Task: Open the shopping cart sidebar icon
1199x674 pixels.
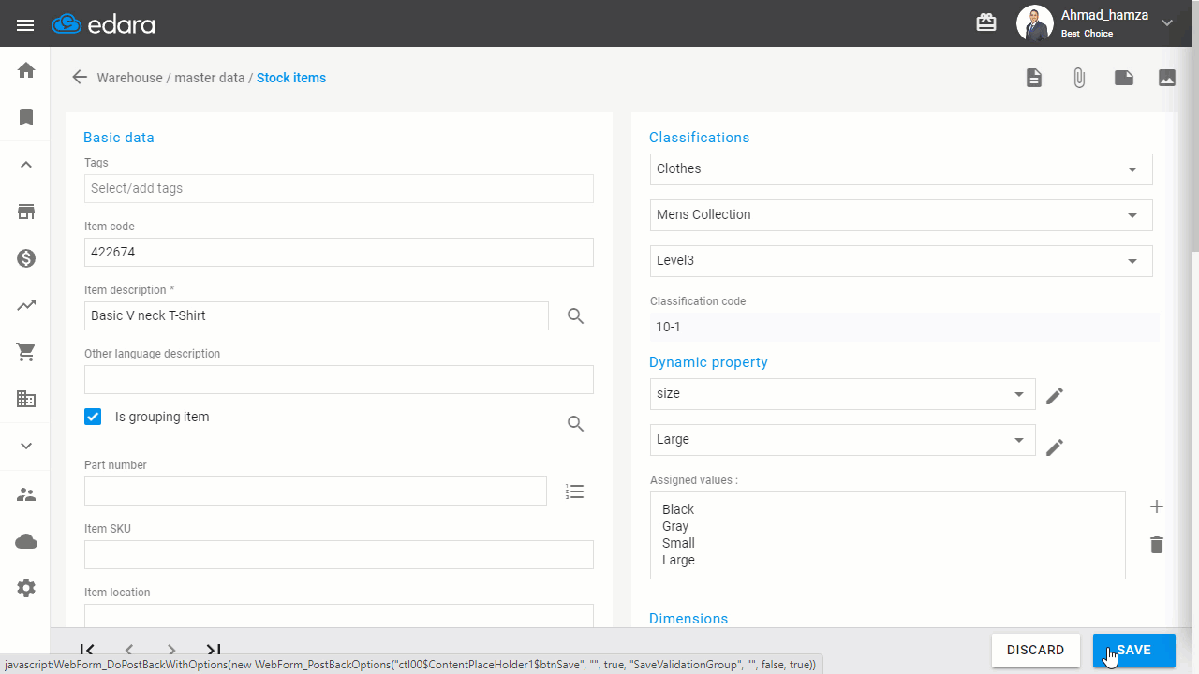Action: click(x=26, y=352)
